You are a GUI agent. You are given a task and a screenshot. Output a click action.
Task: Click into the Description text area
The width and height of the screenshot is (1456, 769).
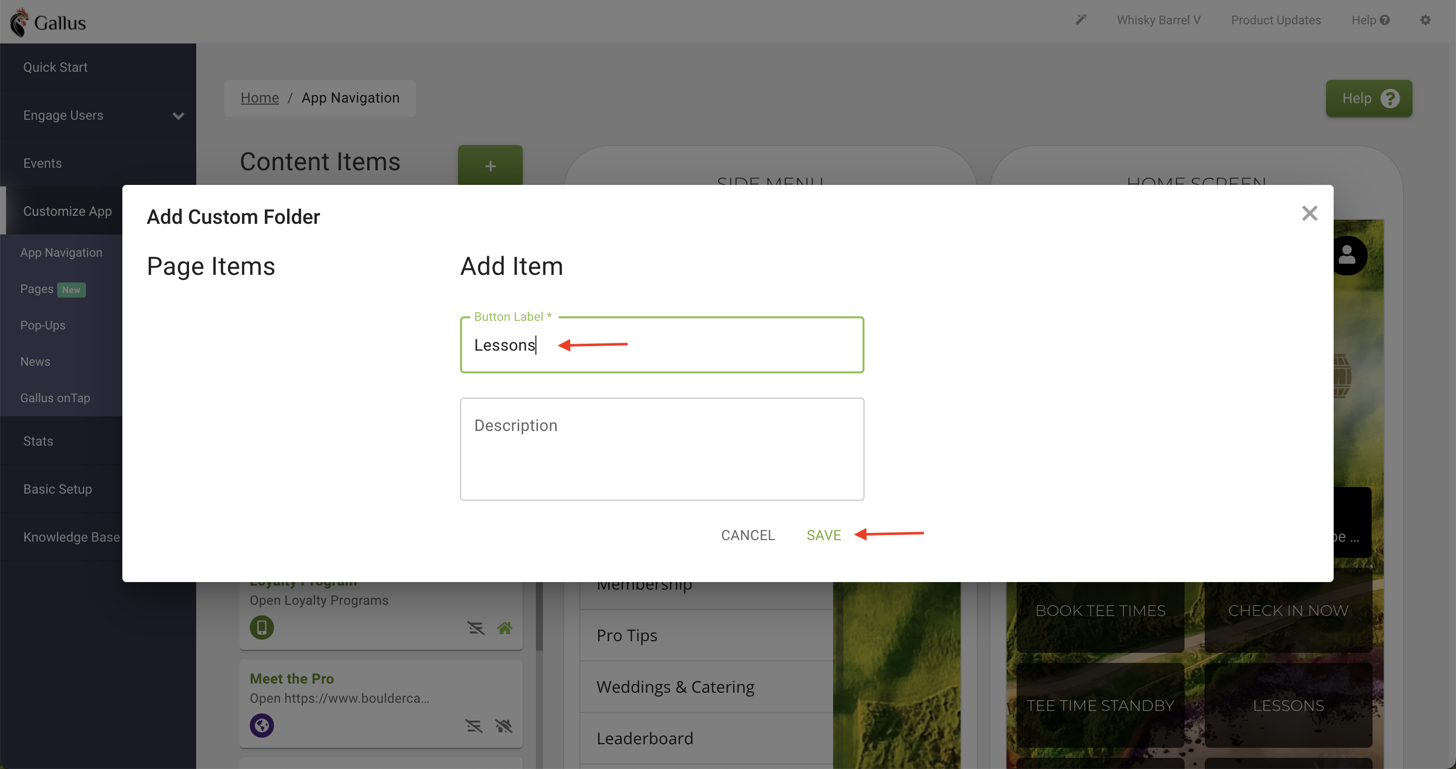pyautogui.click(x=662, y=449)
